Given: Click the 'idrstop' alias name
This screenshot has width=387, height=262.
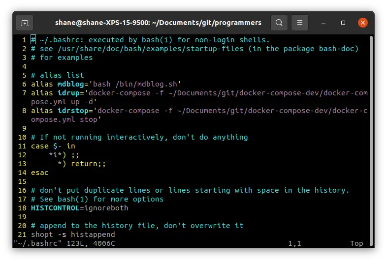Looking at the screenshot, I should pyautogui.click(x=73, y=111).
